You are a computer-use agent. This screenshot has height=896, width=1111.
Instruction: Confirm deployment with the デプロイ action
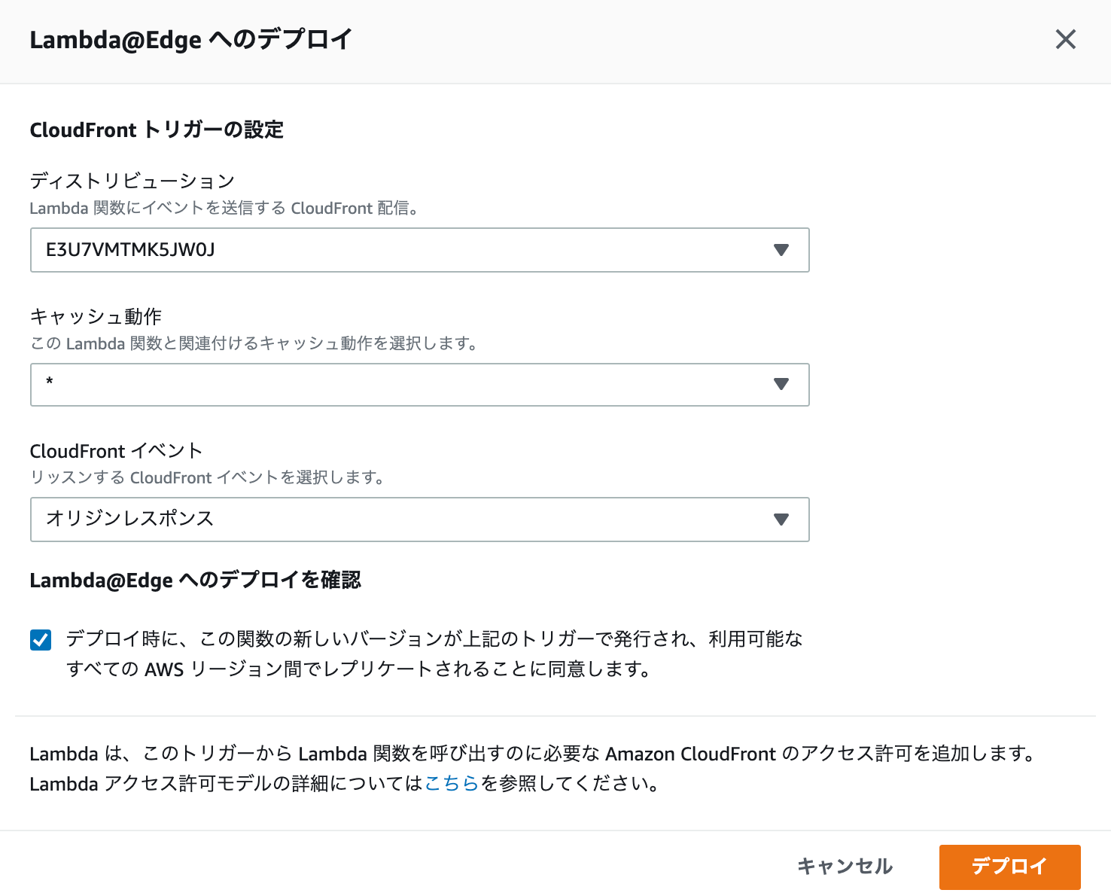[x=1009, y=867]
